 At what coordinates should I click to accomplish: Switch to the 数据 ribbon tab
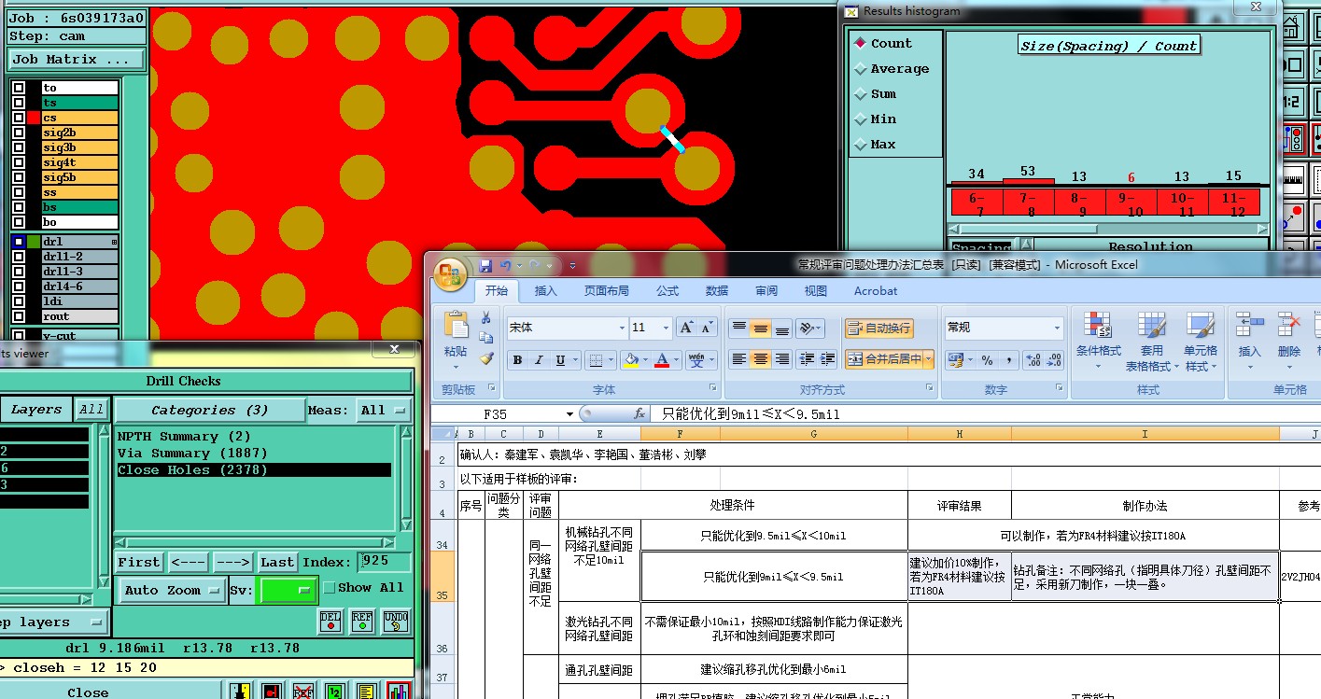(x=717, y=291)
